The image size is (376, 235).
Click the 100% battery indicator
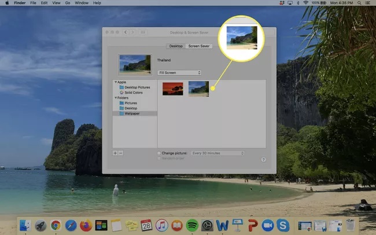click(x=319, y=3)
